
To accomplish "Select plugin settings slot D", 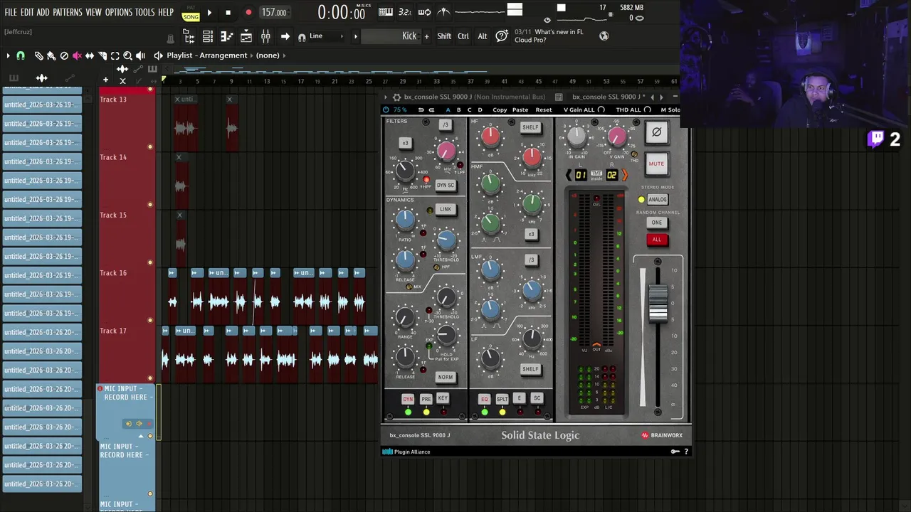I will click(480, 110).
